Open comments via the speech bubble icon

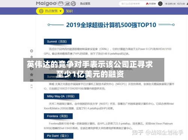point(32,81)
